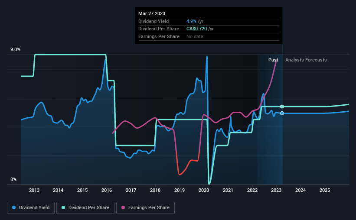This screenshot has width=356, height=220.
Task: Click the blue Dividend Yield legend dot
Action: tap(14, 207)
